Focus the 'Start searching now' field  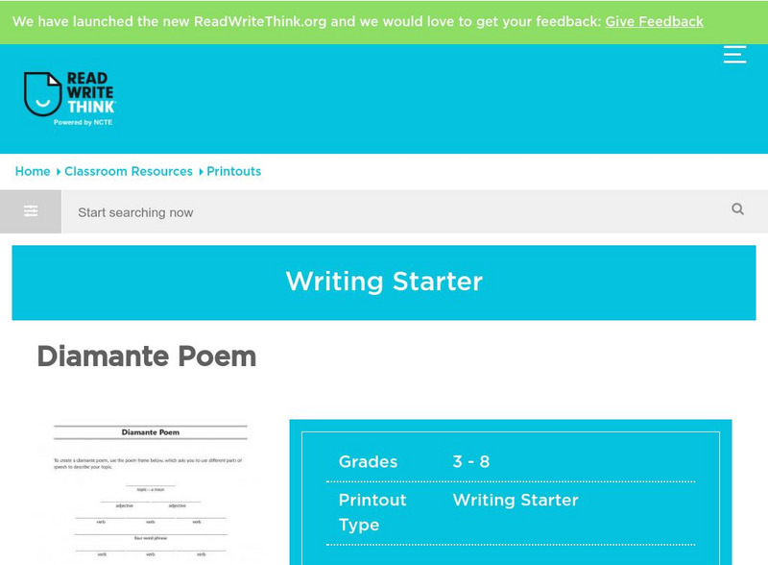click(x=384, y=212)
